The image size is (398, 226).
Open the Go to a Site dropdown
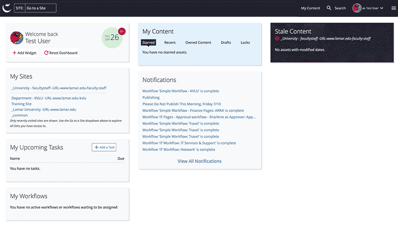pyautogui.click(x=41, y=8)
